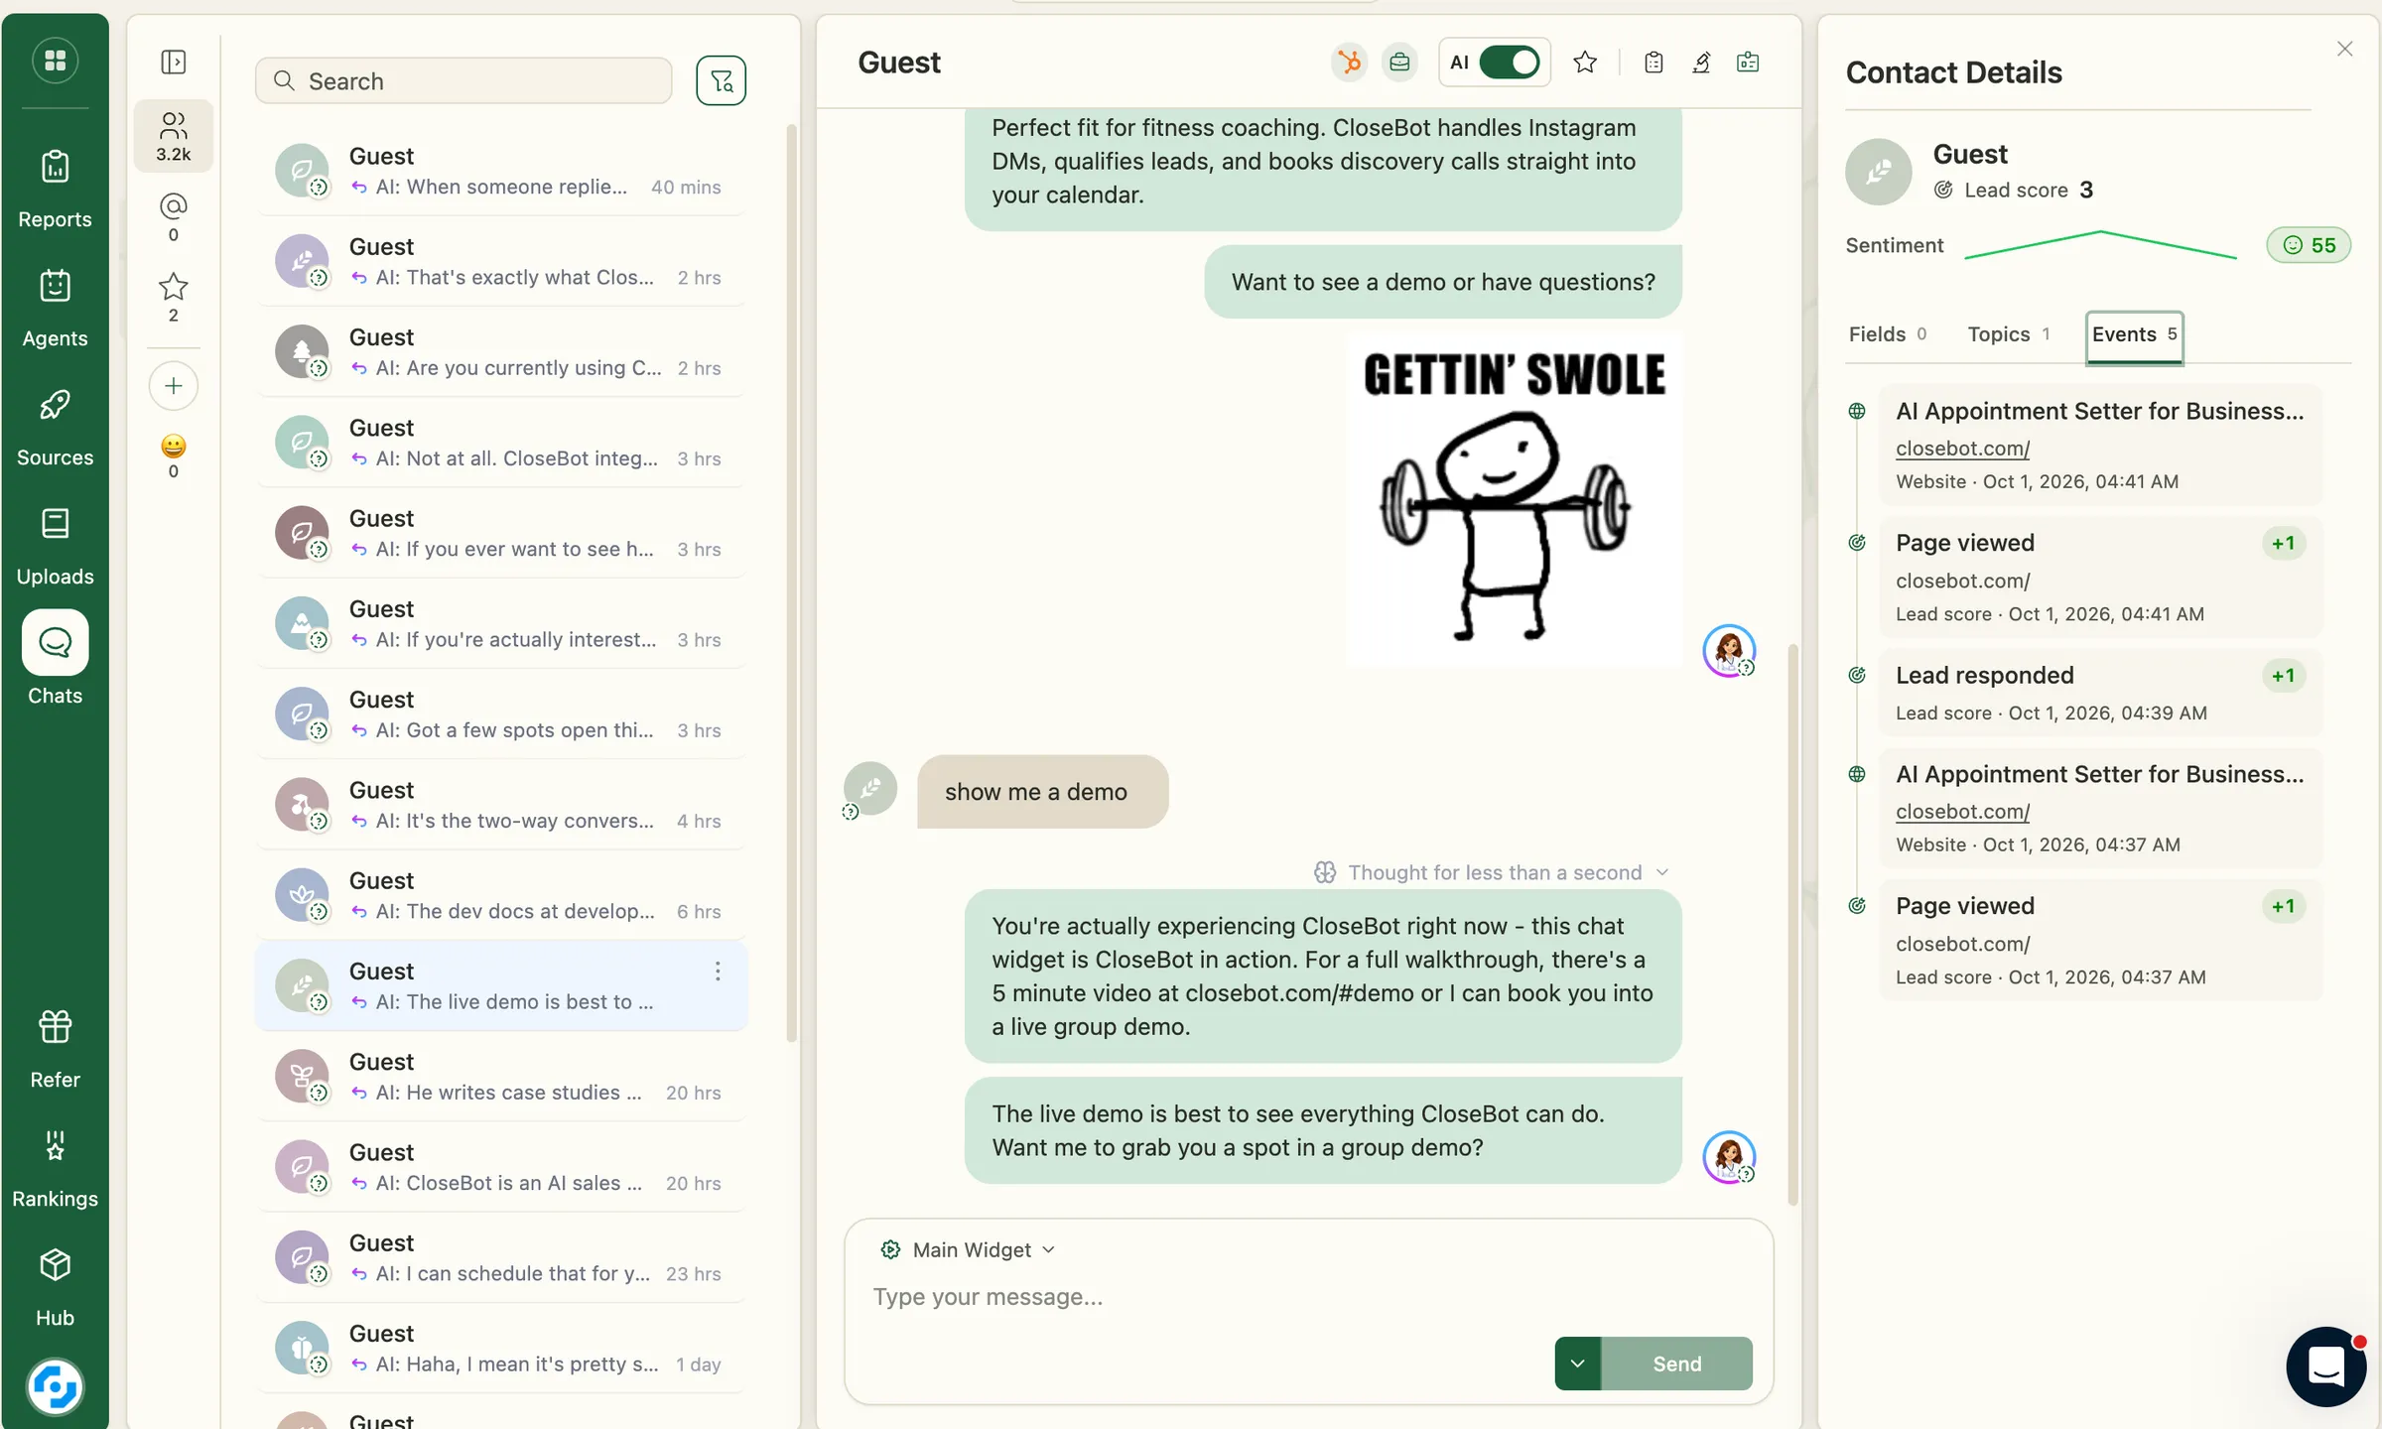Select the Events tab
Image resolution: width=2382 pixels, height=1429 pixels.
[x=2134, y=335]
